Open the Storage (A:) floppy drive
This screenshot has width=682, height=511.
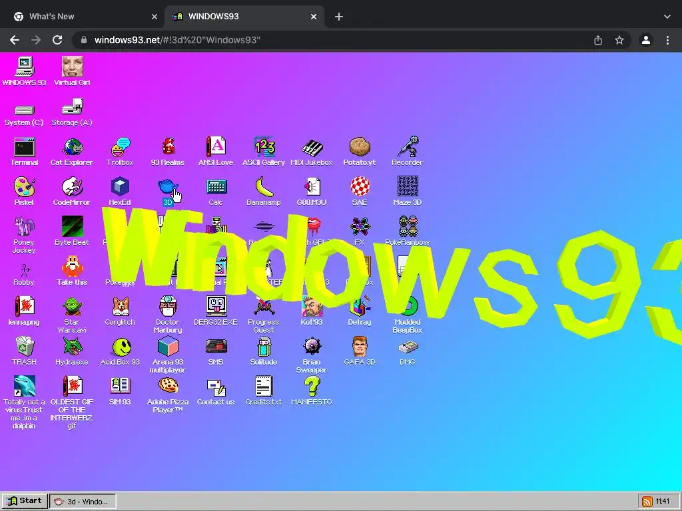[x=72, y=107]
